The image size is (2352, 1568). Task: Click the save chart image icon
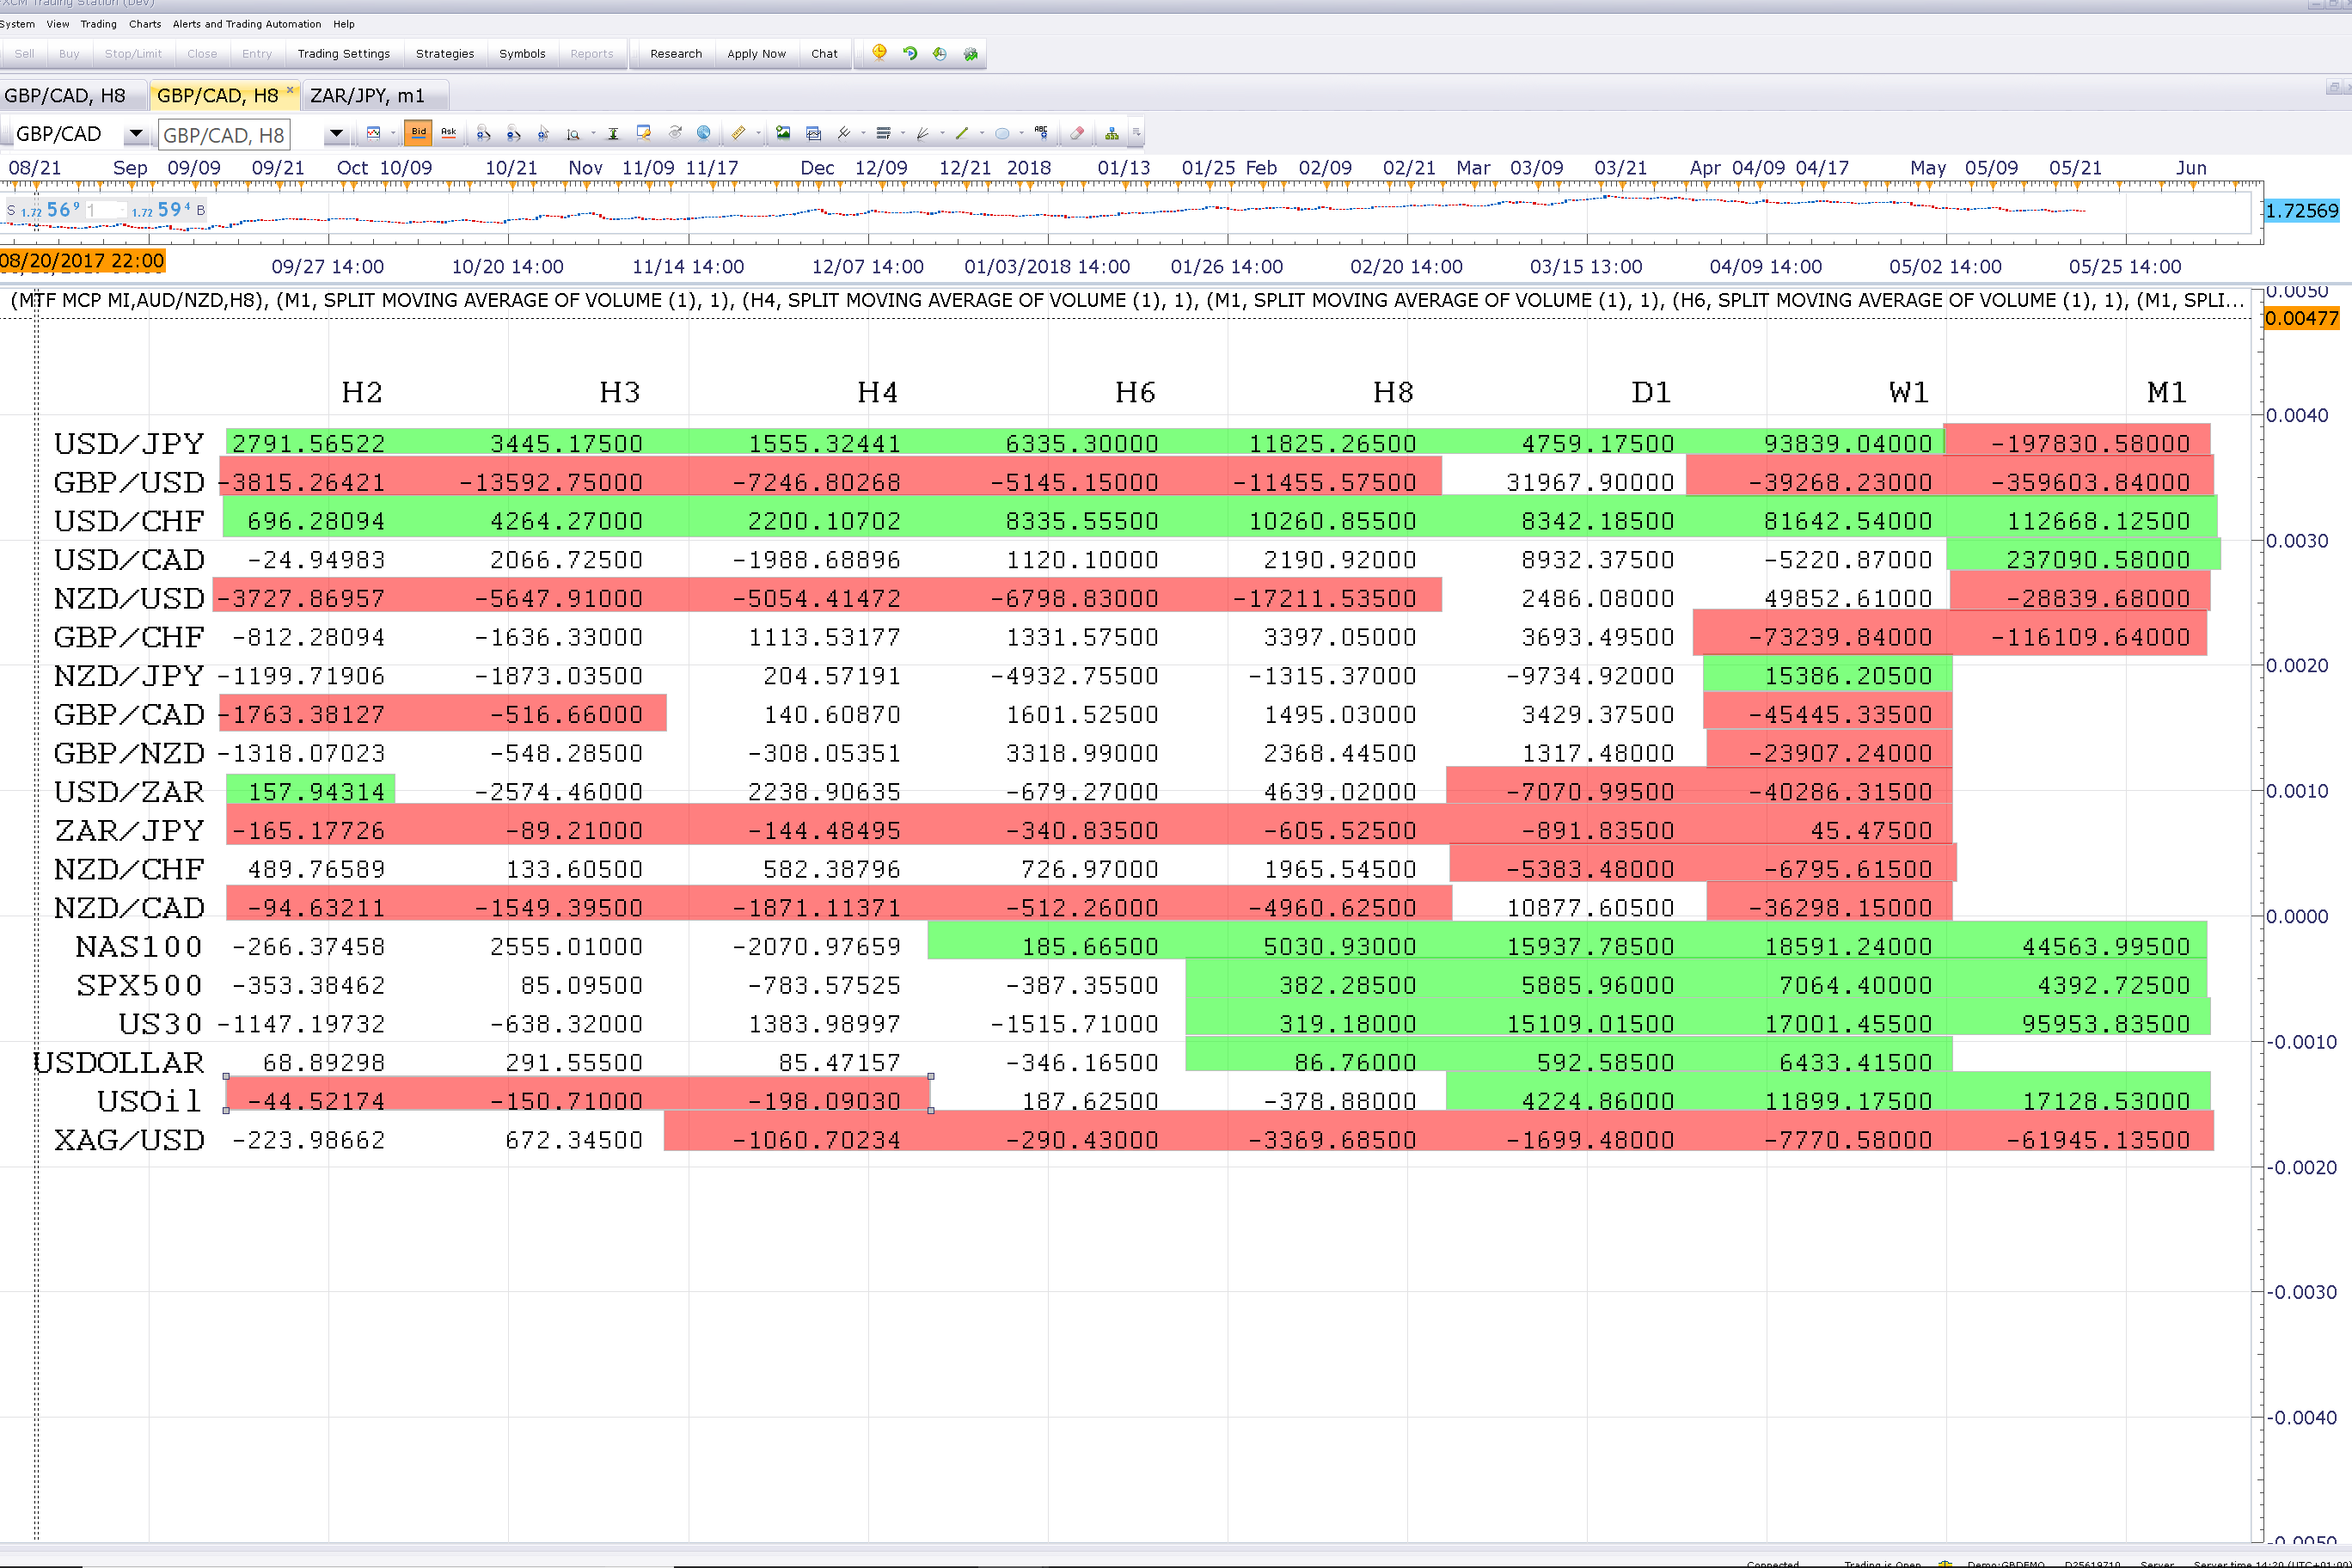point(783,133)
